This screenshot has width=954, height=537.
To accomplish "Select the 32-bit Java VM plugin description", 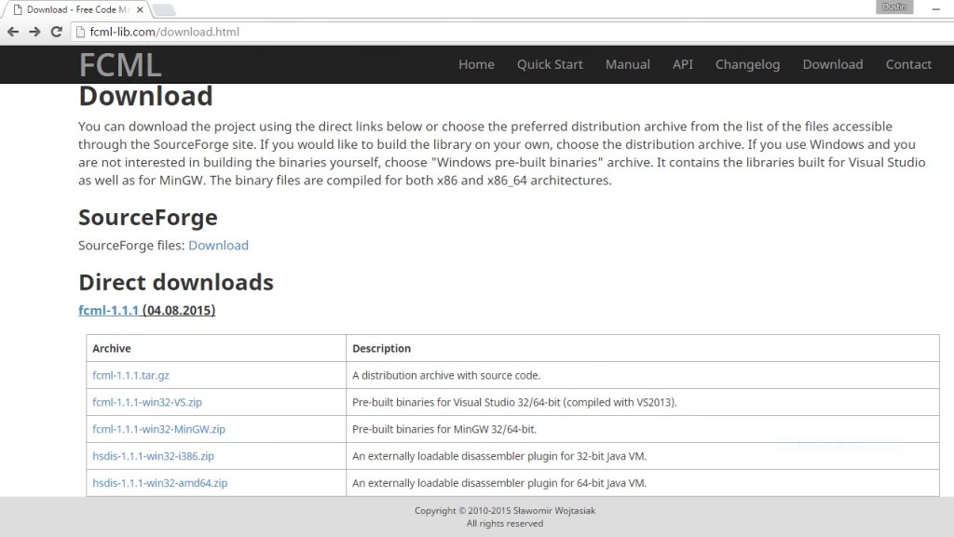I will (x=499, y=456).
